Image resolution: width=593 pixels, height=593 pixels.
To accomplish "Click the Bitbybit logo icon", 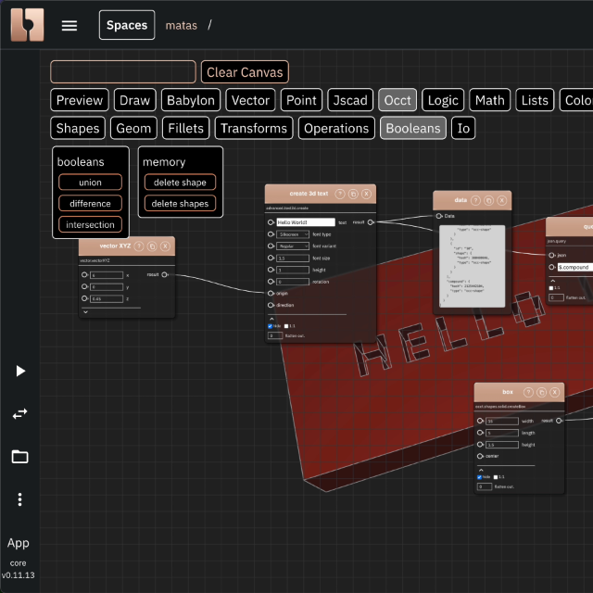I will pos(27,25).
